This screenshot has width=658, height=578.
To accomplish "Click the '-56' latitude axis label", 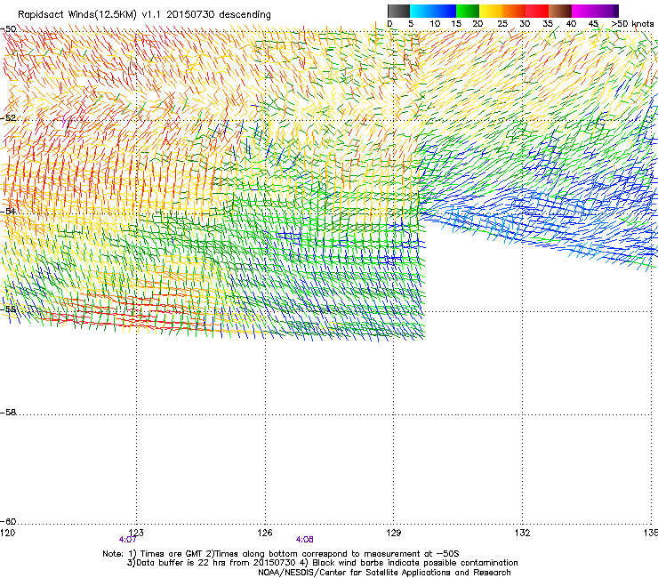I will [x=8, y=309].
